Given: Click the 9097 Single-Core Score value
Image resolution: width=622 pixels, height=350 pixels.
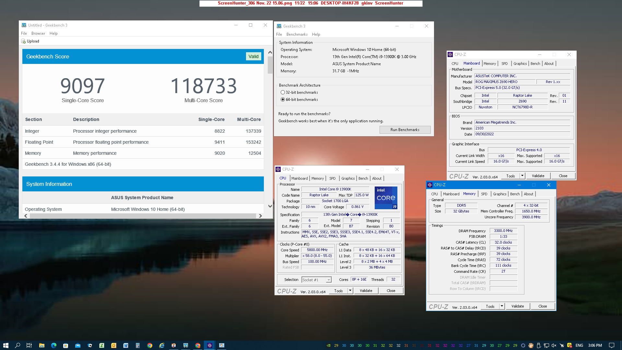Looking at the screenshot, I should pyautogui.click(x=83, y=86).
